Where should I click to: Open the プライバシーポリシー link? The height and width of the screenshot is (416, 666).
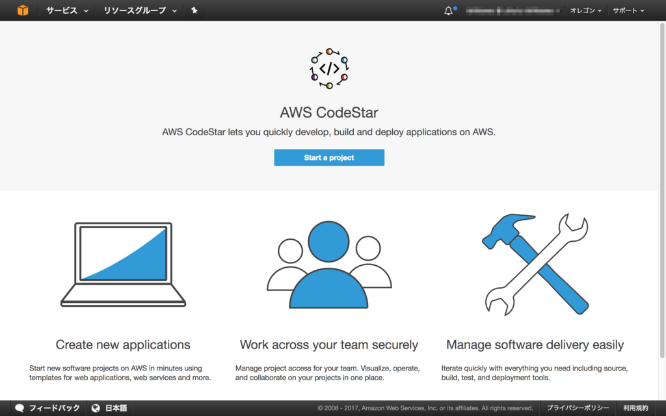click(x=578, y=408)
